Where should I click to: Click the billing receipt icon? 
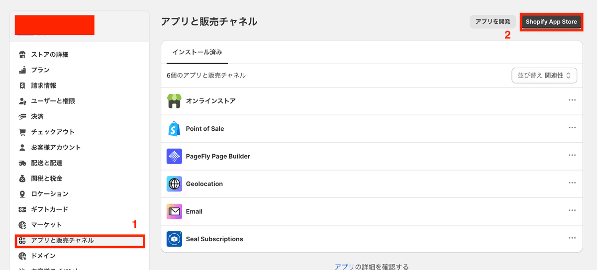(x=22, y=86)
